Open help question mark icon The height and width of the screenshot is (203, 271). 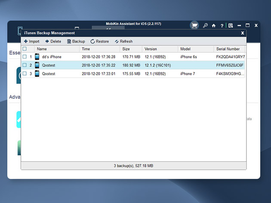tap(222, 26)
